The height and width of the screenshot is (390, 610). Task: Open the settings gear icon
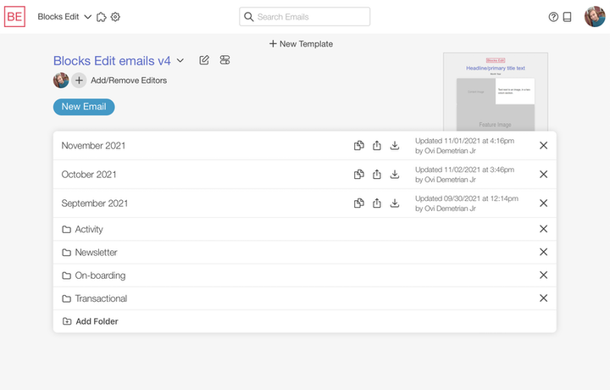115,17
